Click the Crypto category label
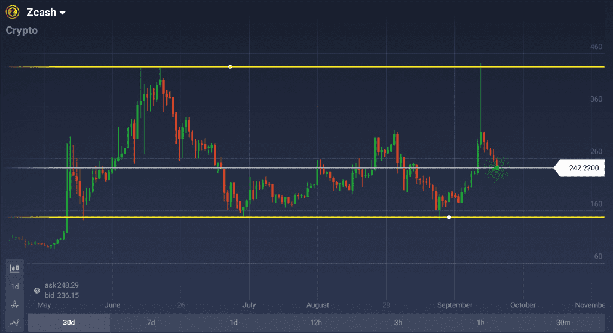Image resolution: width=613 pixels, height=333 pixels. (x=22, y=30)
